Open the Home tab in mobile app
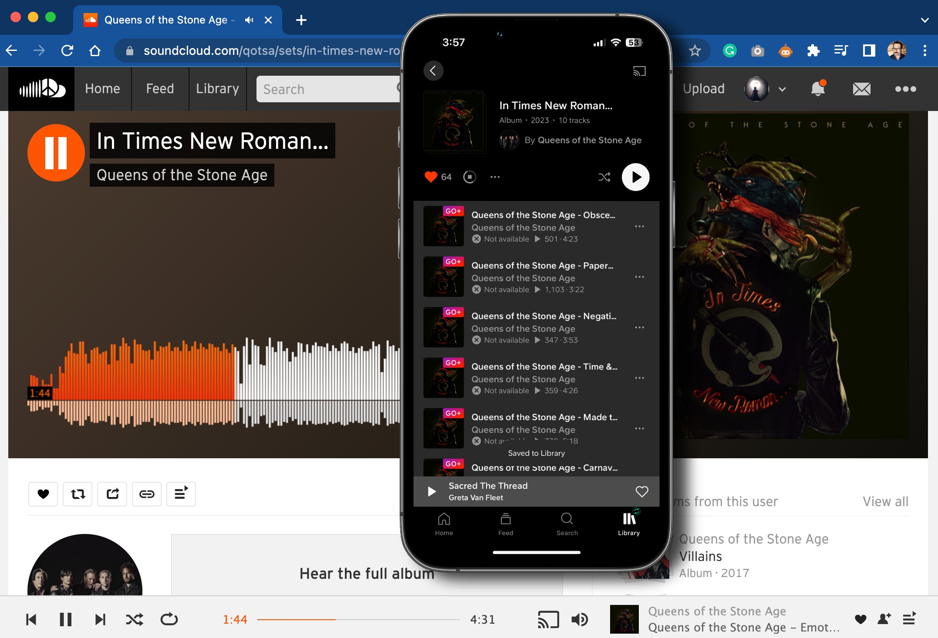The width and height of the screenshot is (938, 638). (444, 524)
